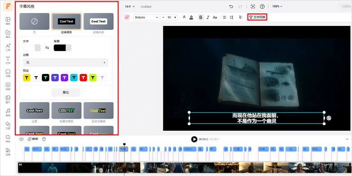This screenshot has height=176, width=352.
Task: Open the 元素 elements sidebar icon
Action: click(8, 125)
